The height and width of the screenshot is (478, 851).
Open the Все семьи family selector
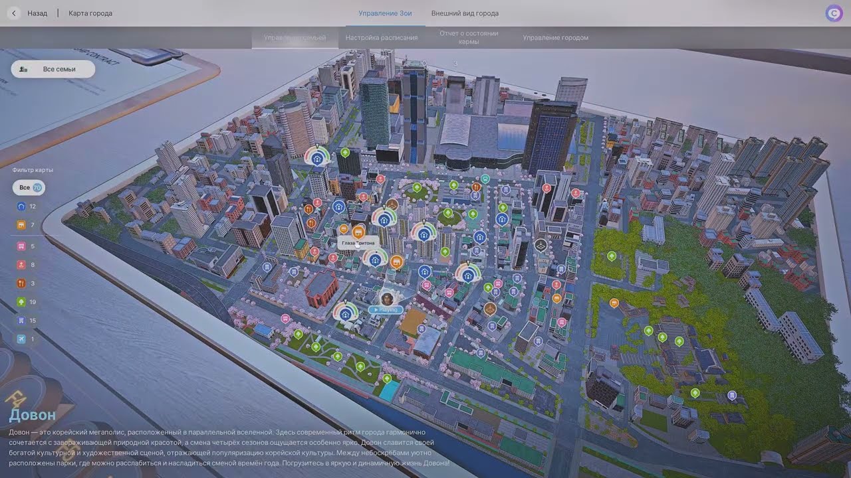(53, 69)
